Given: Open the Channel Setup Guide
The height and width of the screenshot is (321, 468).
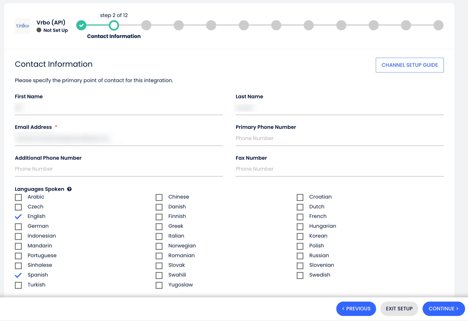Looking at the screenshot, I should point(410,65).
